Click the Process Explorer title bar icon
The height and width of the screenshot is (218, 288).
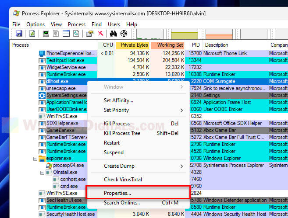(x=16, y=14)
